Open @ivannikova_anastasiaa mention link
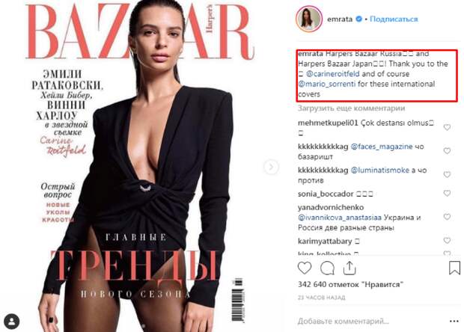Screen dimensions: 464x332 click(340, 218)
